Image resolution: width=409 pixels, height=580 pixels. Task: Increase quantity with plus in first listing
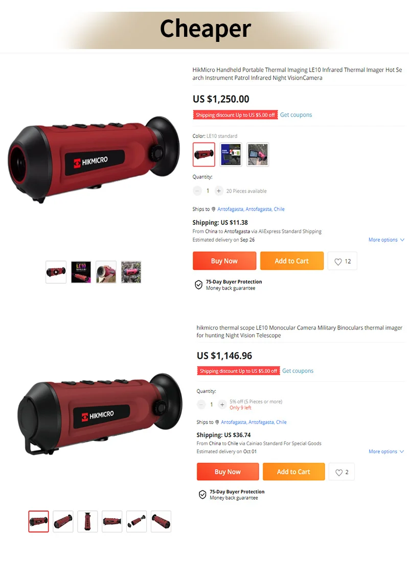click(219, 191)
